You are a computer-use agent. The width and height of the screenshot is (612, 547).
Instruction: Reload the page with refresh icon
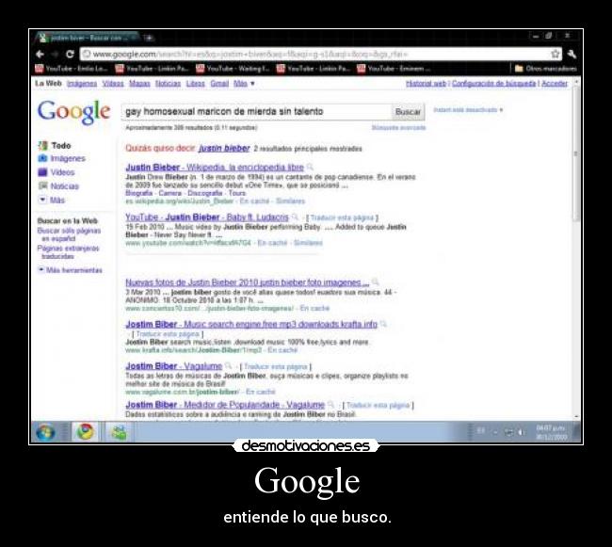coord(70,54)
